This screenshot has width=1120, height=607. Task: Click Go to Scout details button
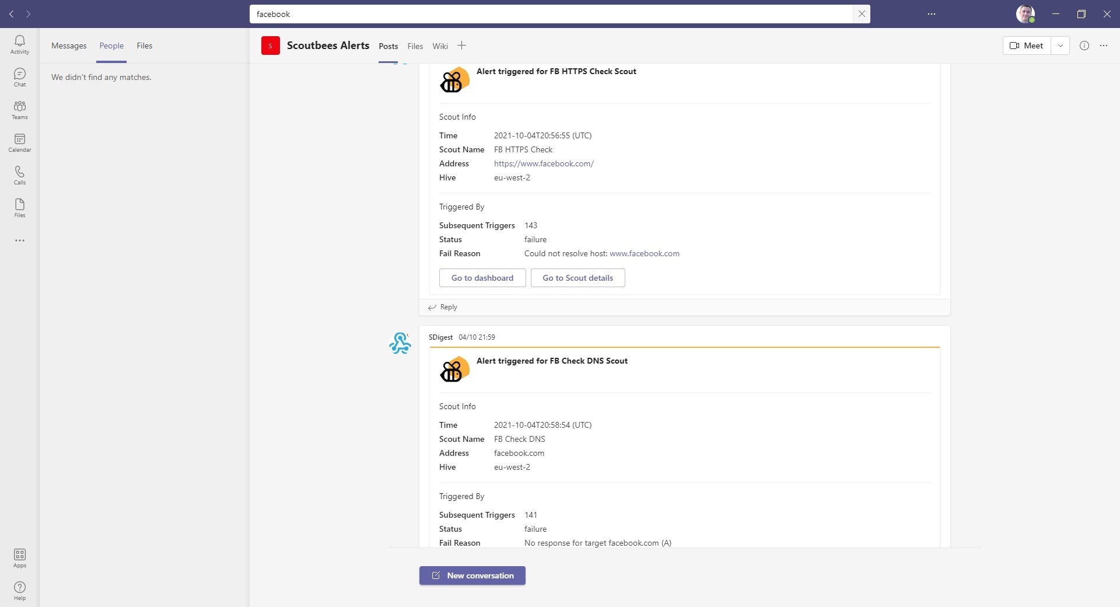coord(578,278)
